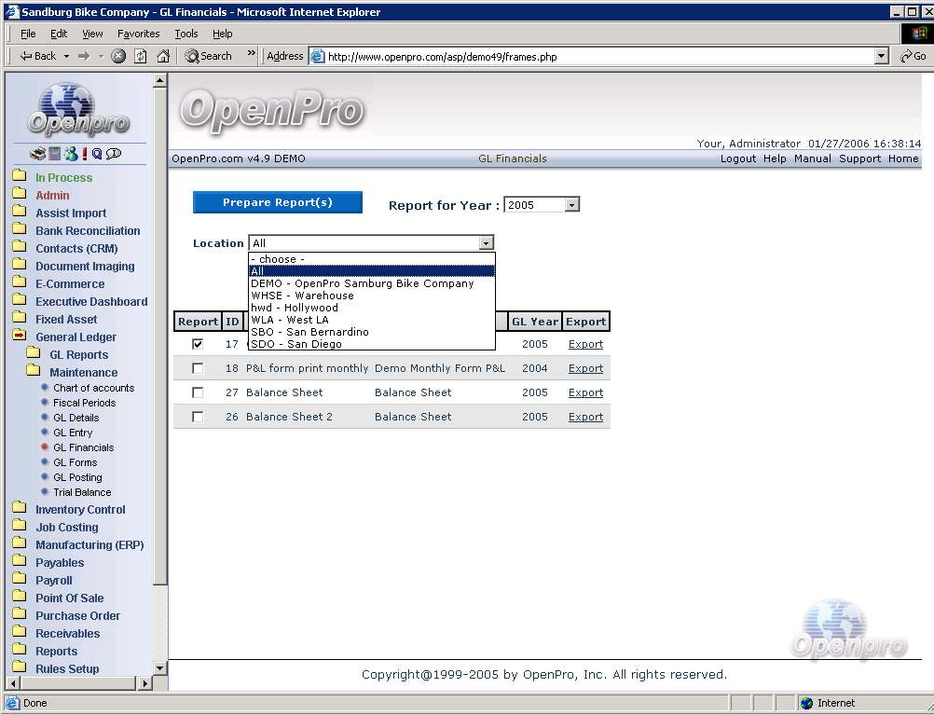Open the Tools menu

[x=186, y=34]
